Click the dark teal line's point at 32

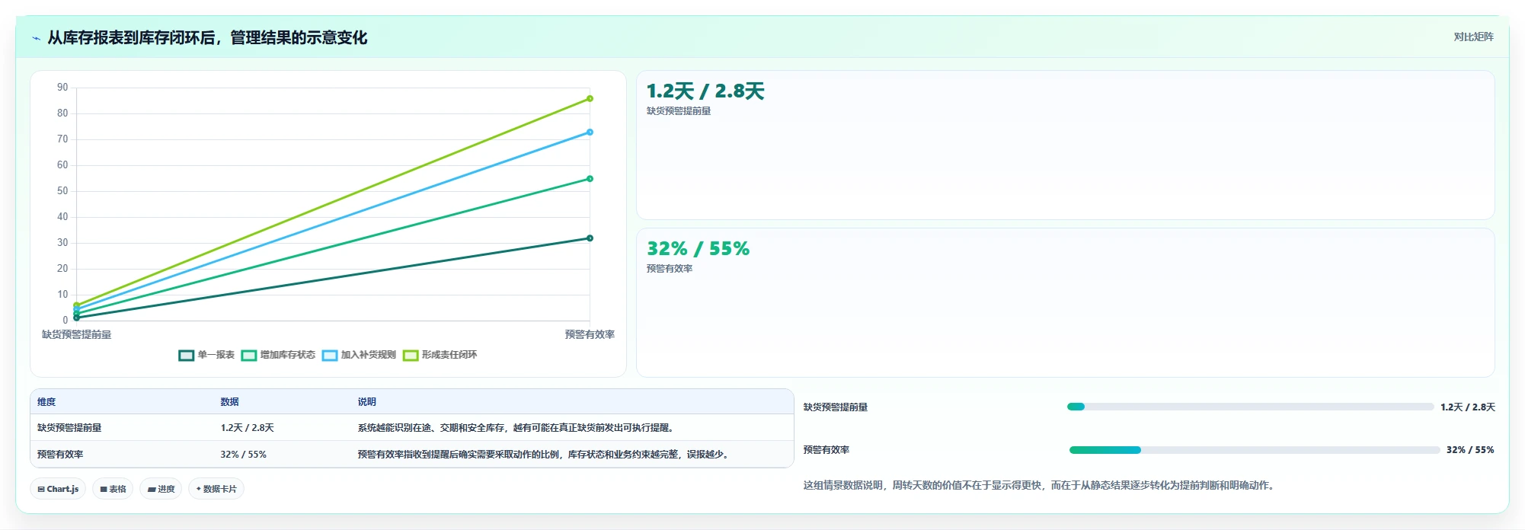tap(590, 238)
